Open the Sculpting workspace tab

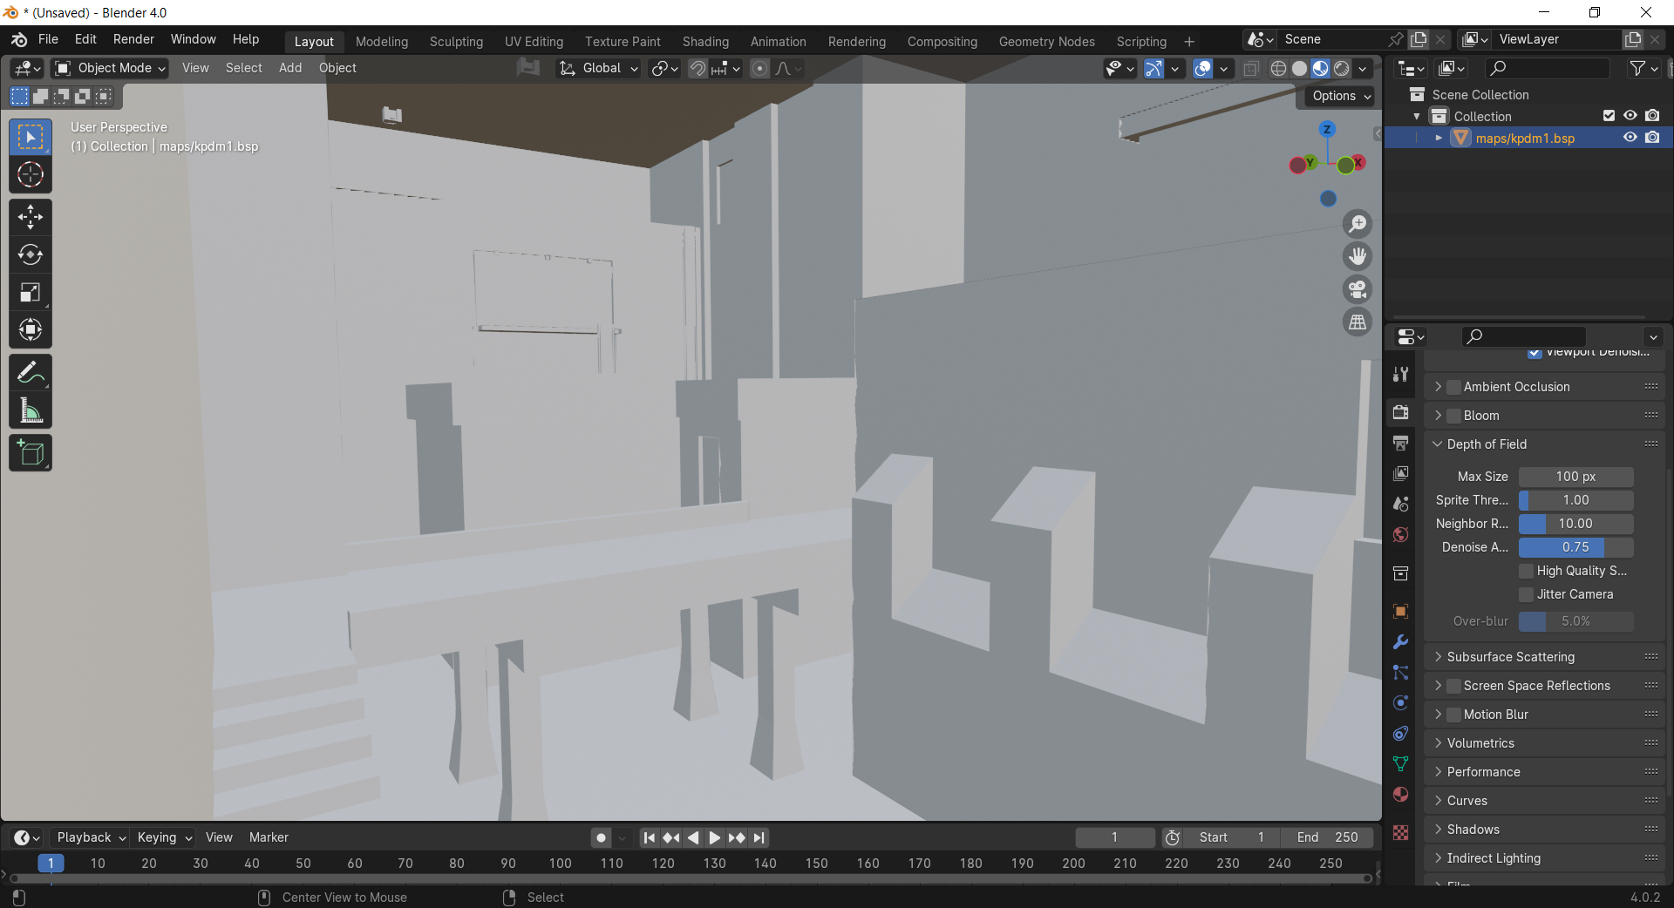(456, 42)
